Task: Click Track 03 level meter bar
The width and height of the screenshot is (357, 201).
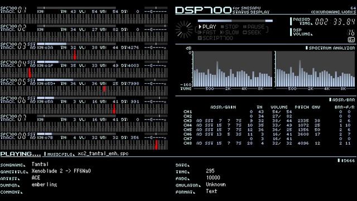Action: tap(76, 44)
